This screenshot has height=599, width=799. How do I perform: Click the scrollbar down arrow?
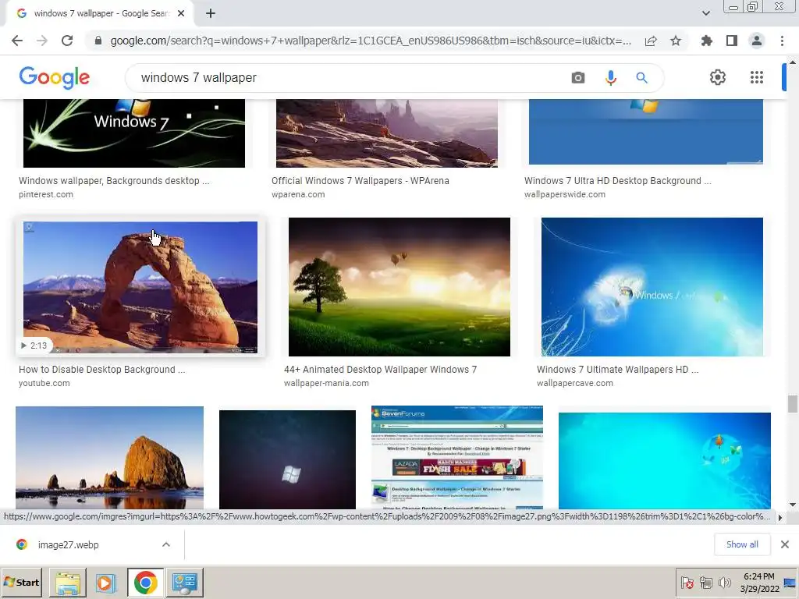click(792, 505)
